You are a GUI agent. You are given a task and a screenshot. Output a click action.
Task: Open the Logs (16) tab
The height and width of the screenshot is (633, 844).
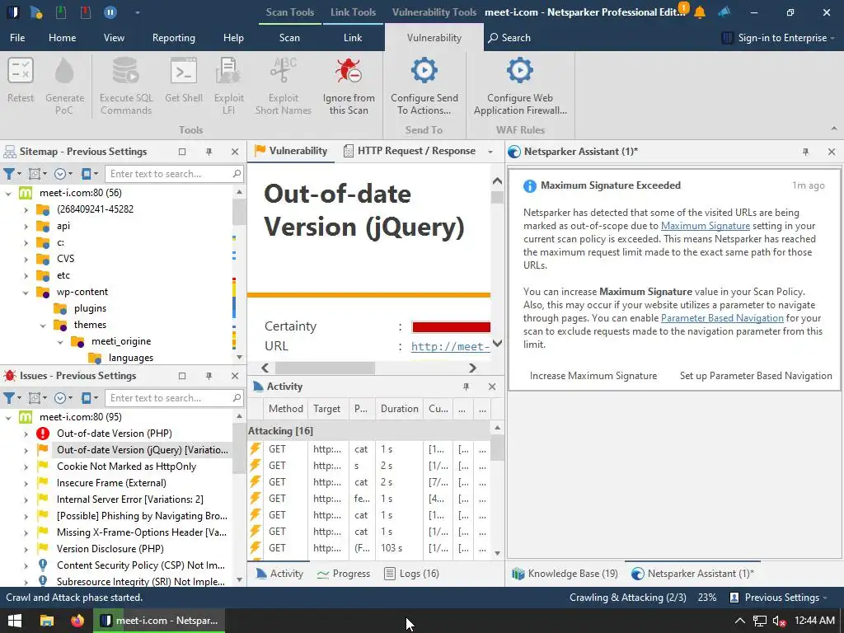pyautogui.click(x=412, y=574)
